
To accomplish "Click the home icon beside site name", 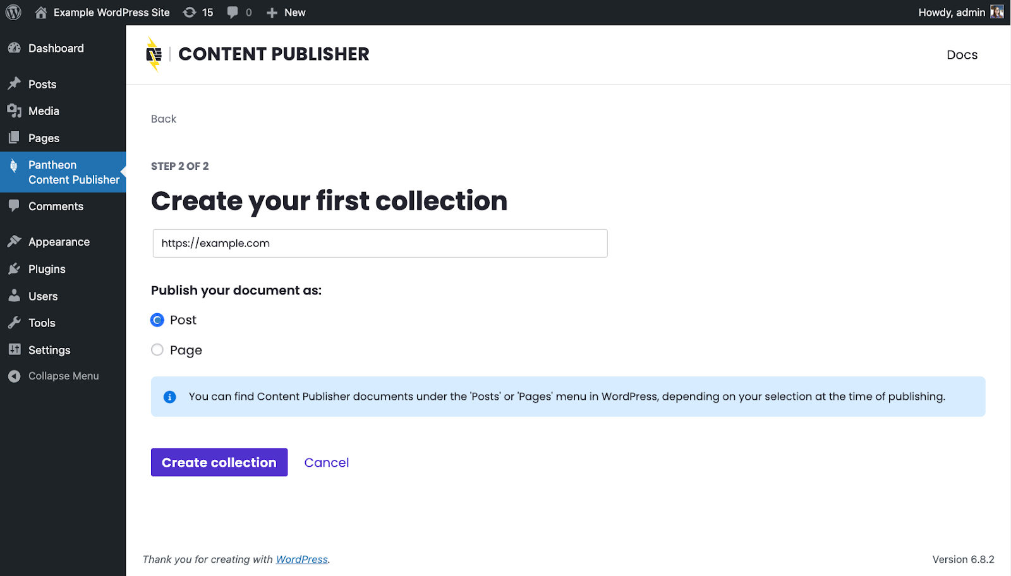I will pyautogui.click(x=41, y=13).
